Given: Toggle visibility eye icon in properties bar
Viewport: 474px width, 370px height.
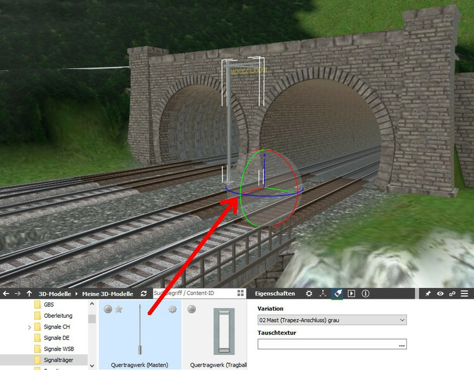Looking at the screenshot, I should click(x=440, y=294).
